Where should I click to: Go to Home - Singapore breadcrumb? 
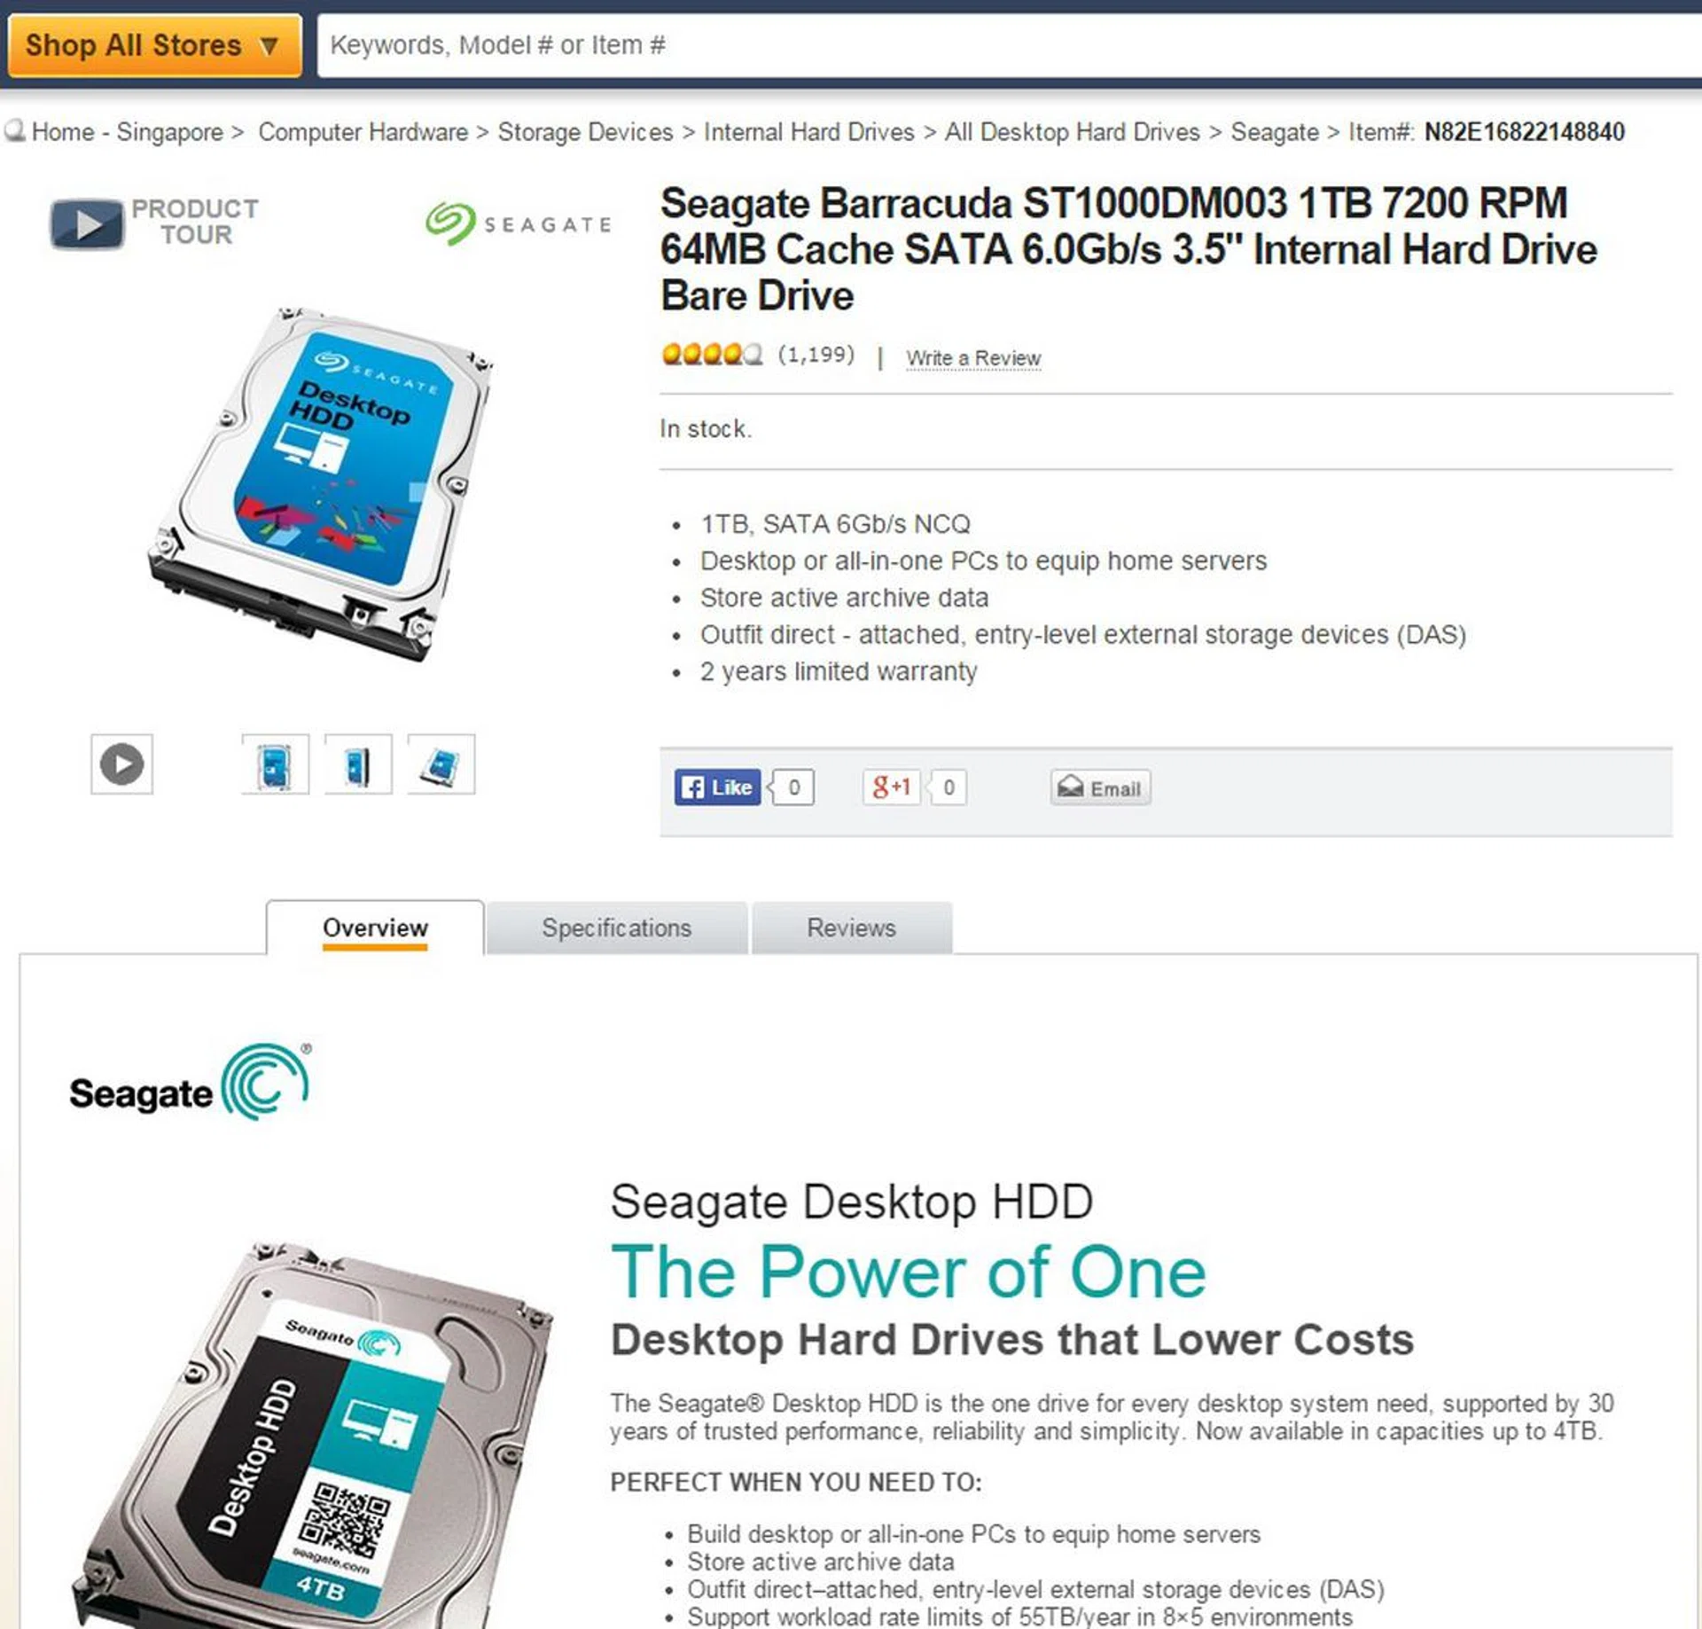(x=127, y=132)
